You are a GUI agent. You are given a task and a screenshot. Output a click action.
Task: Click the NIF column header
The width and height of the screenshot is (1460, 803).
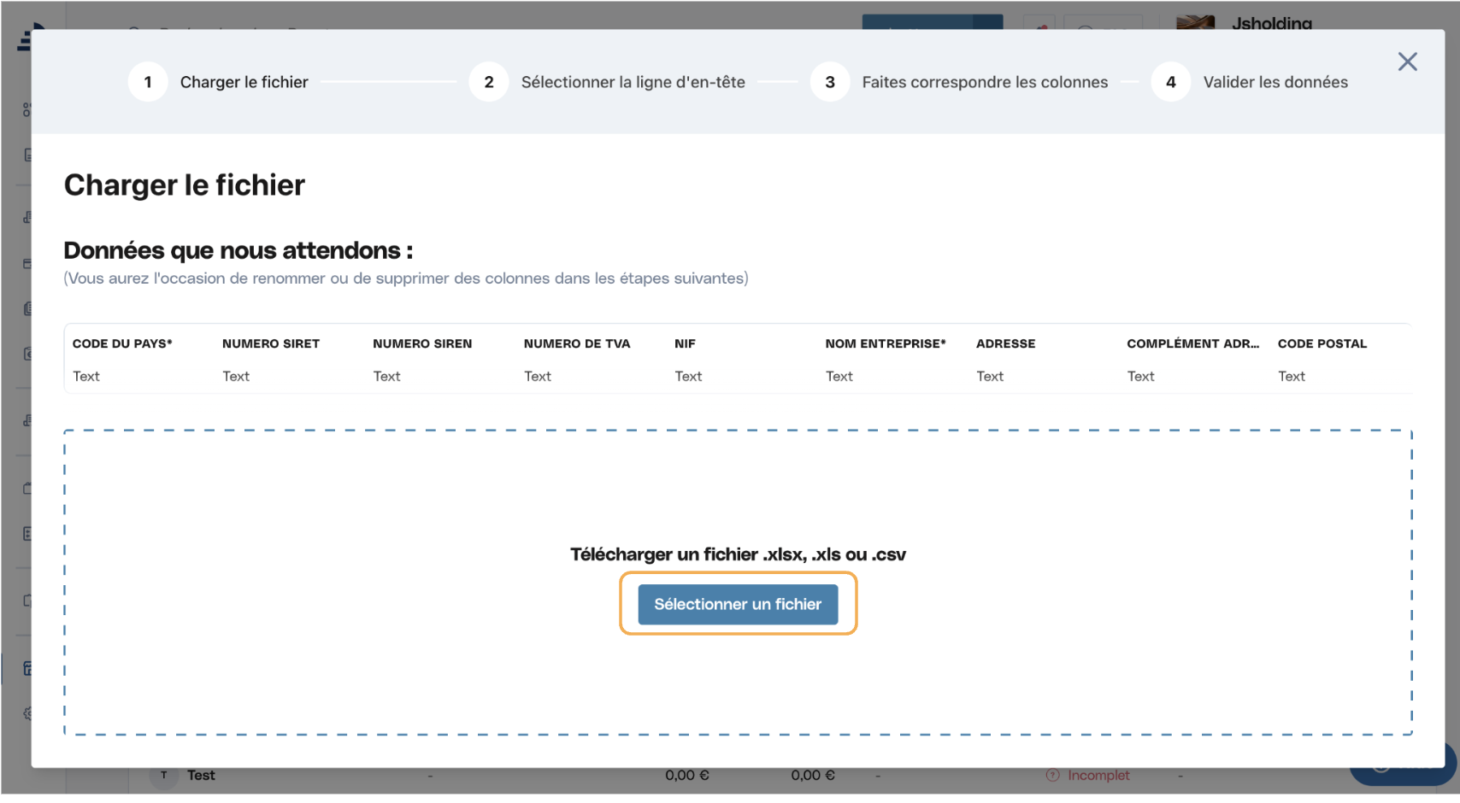click(685, 343)
